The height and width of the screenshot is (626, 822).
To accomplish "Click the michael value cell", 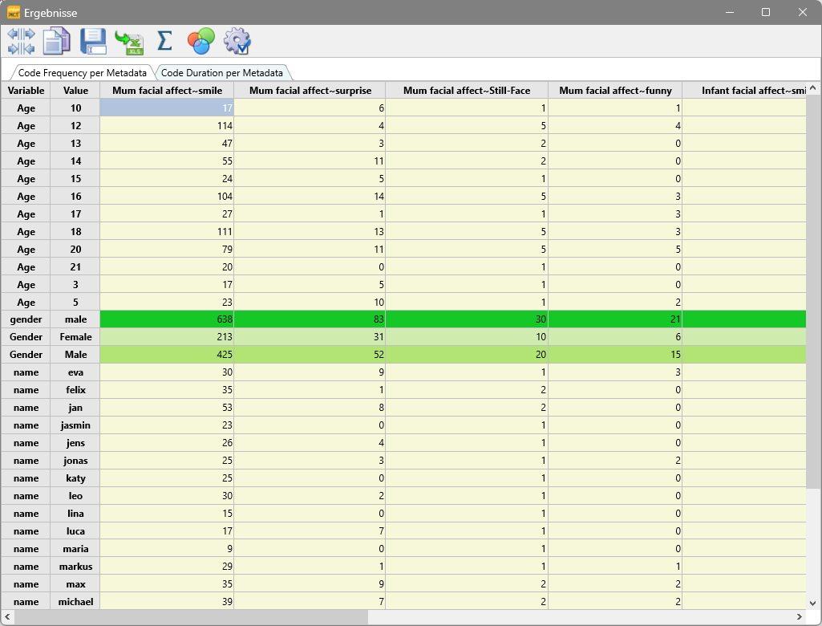I will click(x=75, y=602).
